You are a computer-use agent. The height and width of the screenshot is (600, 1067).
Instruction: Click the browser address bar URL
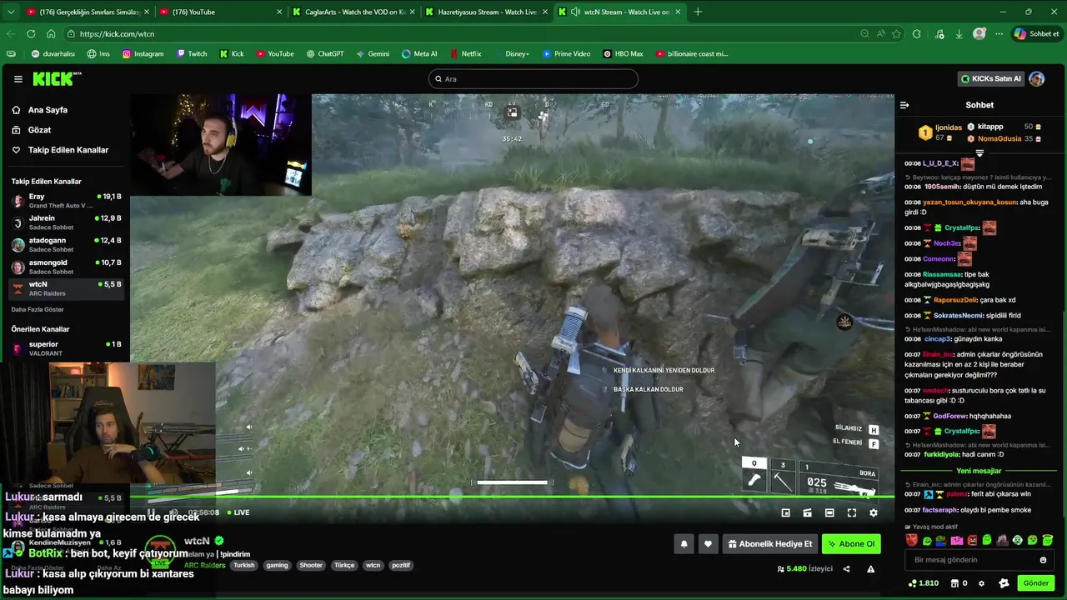tap(118, 34)
